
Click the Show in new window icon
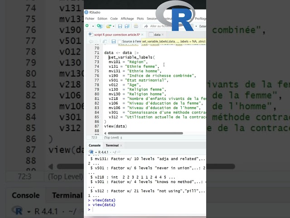coord(105,41)
